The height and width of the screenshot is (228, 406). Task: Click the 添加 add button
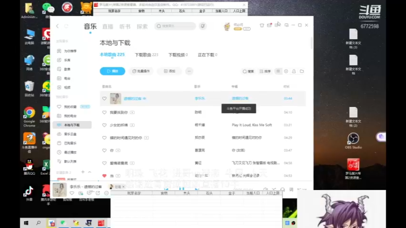click(170, 71)
